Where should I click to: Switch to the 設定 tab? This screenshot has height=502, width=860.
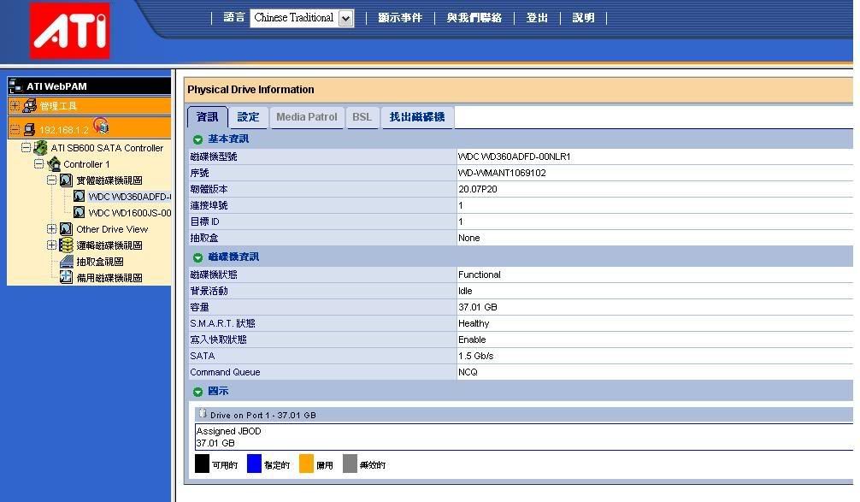[x=248, y=117]
